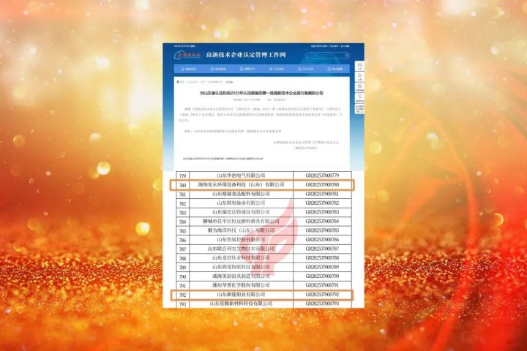
Task: Select sequence number cell 781
Action: click(x=182, y=194)
